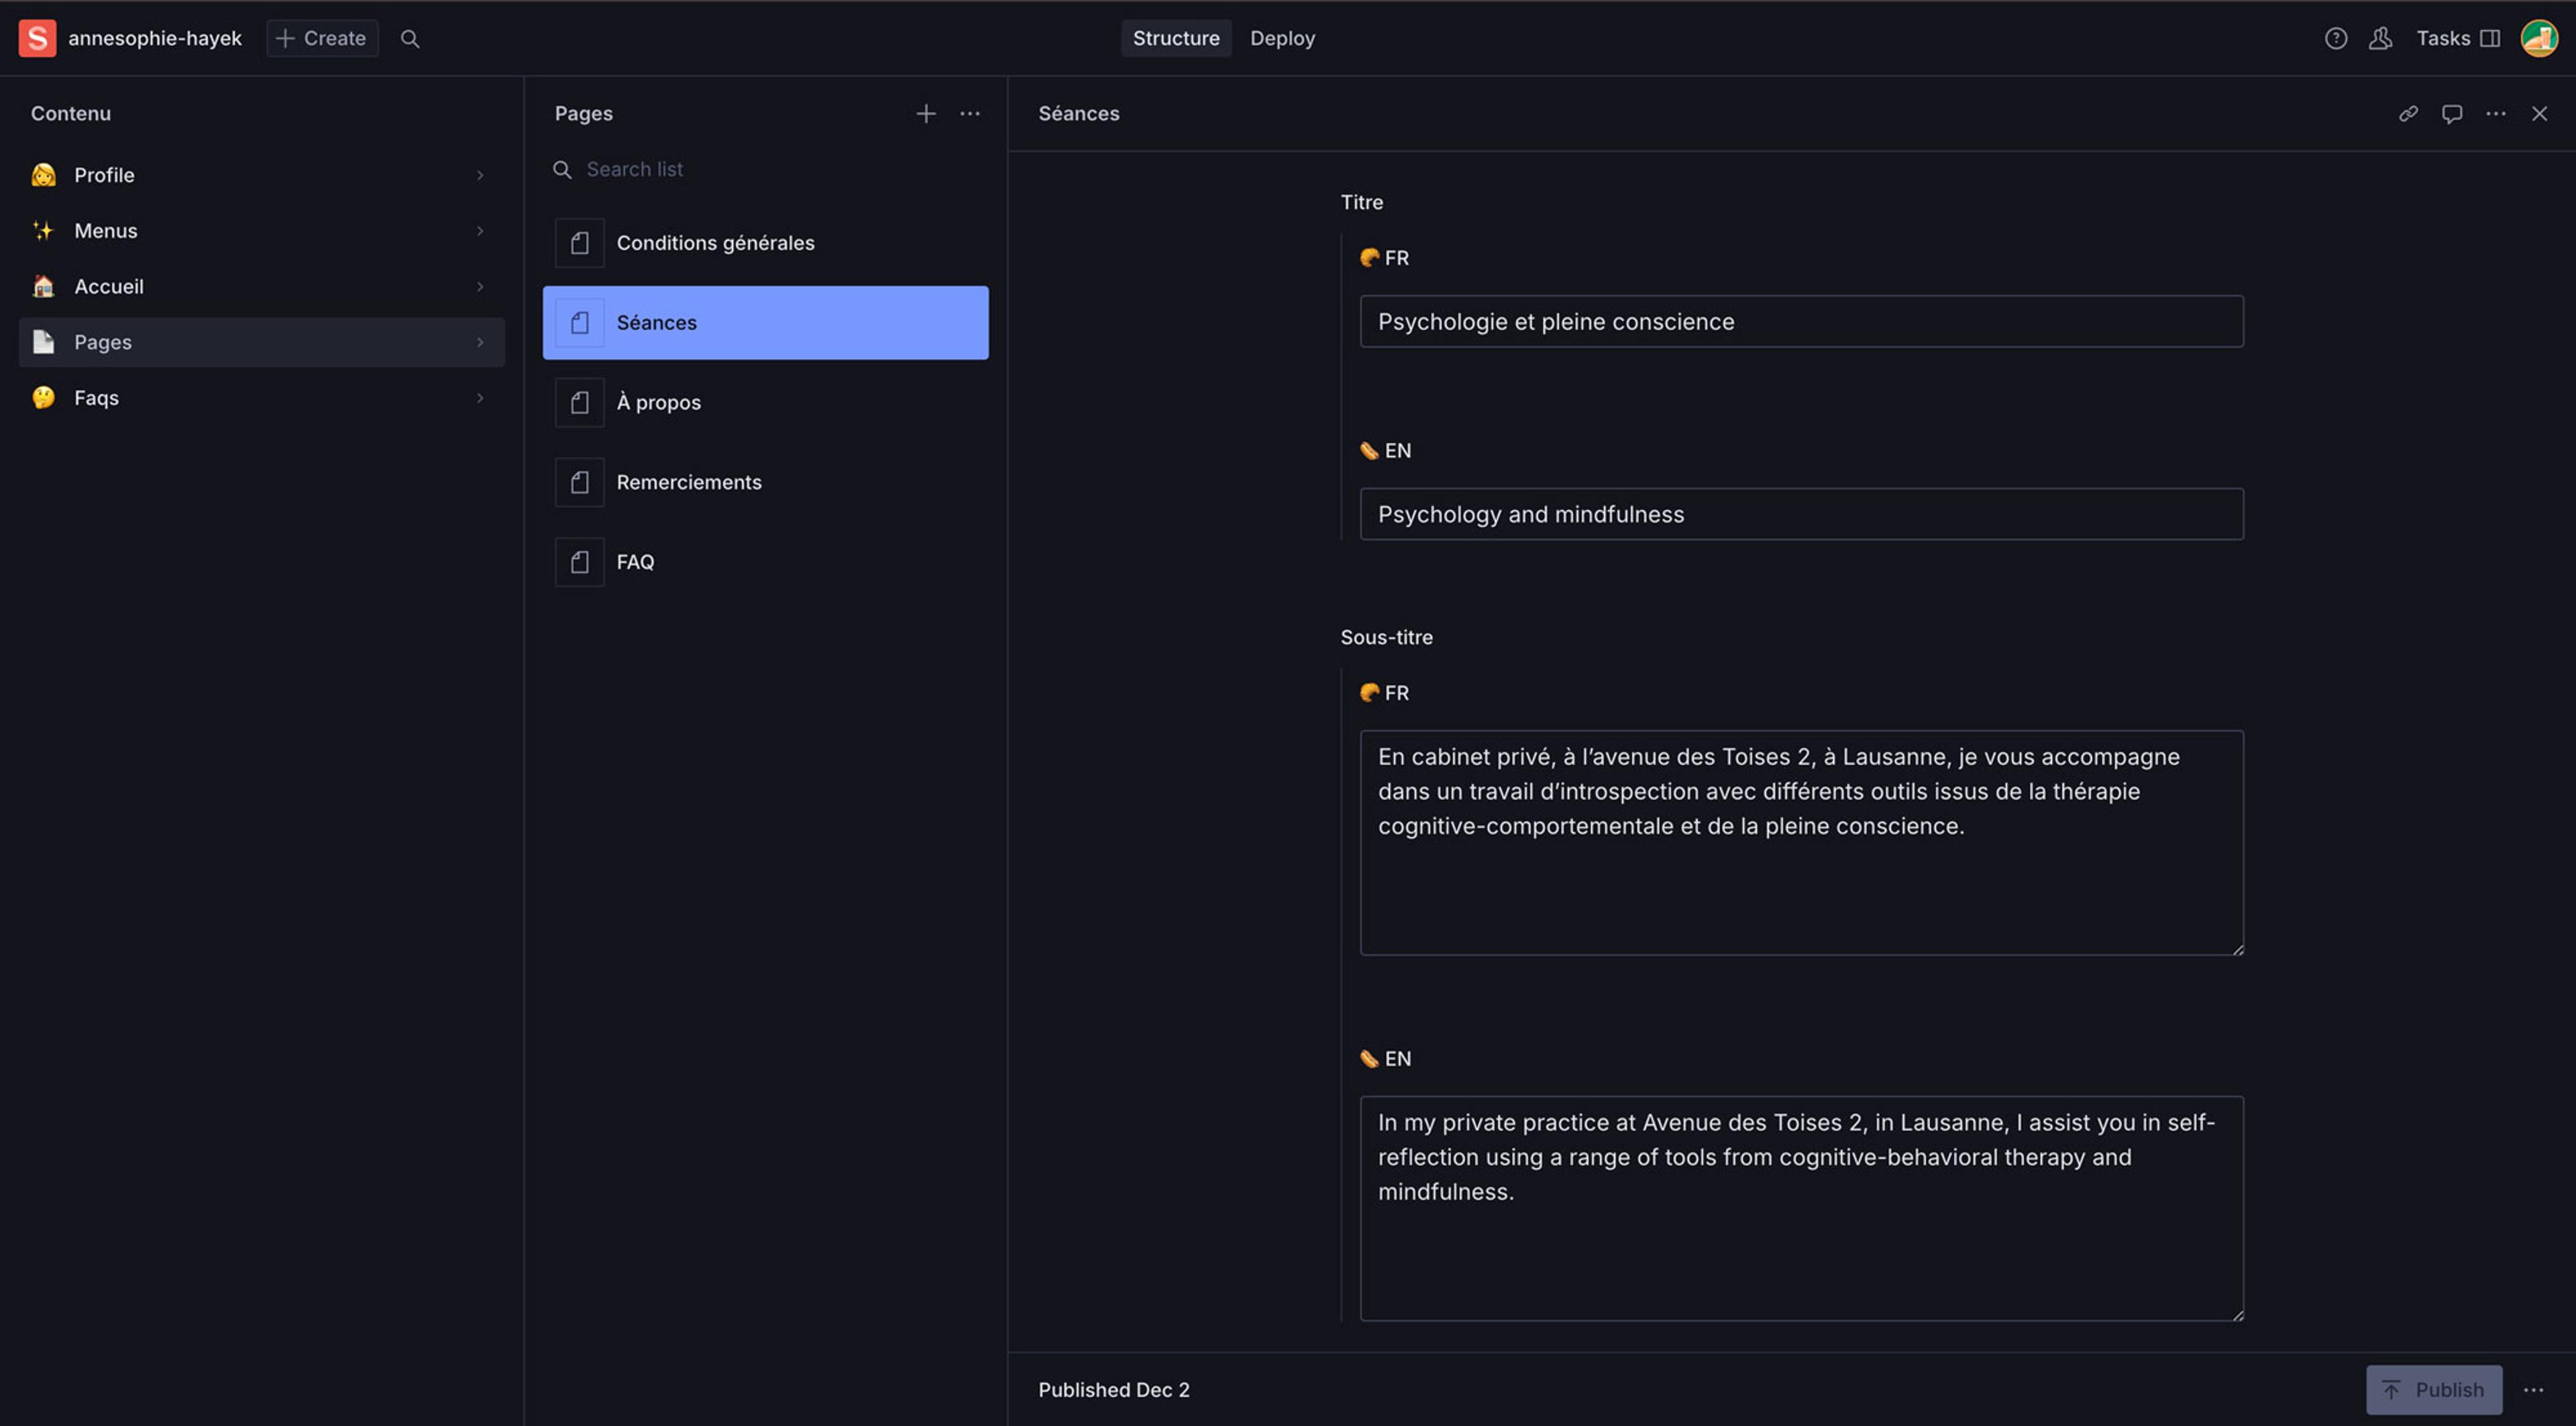Open the comments speech bubble icon
Screen dimensions: 2576x1426
[x=2451, y=113]
